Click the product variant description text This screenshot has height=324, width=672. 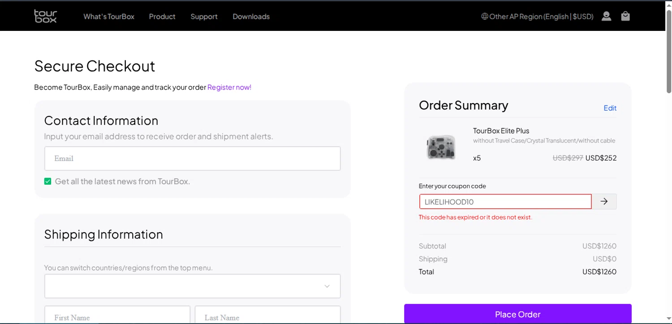(x=544, y=141)
